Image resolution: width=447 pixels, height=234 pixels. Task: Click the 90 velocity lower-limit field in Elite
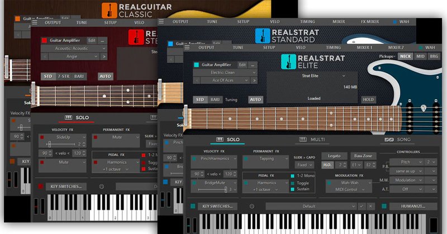point(199,174)
